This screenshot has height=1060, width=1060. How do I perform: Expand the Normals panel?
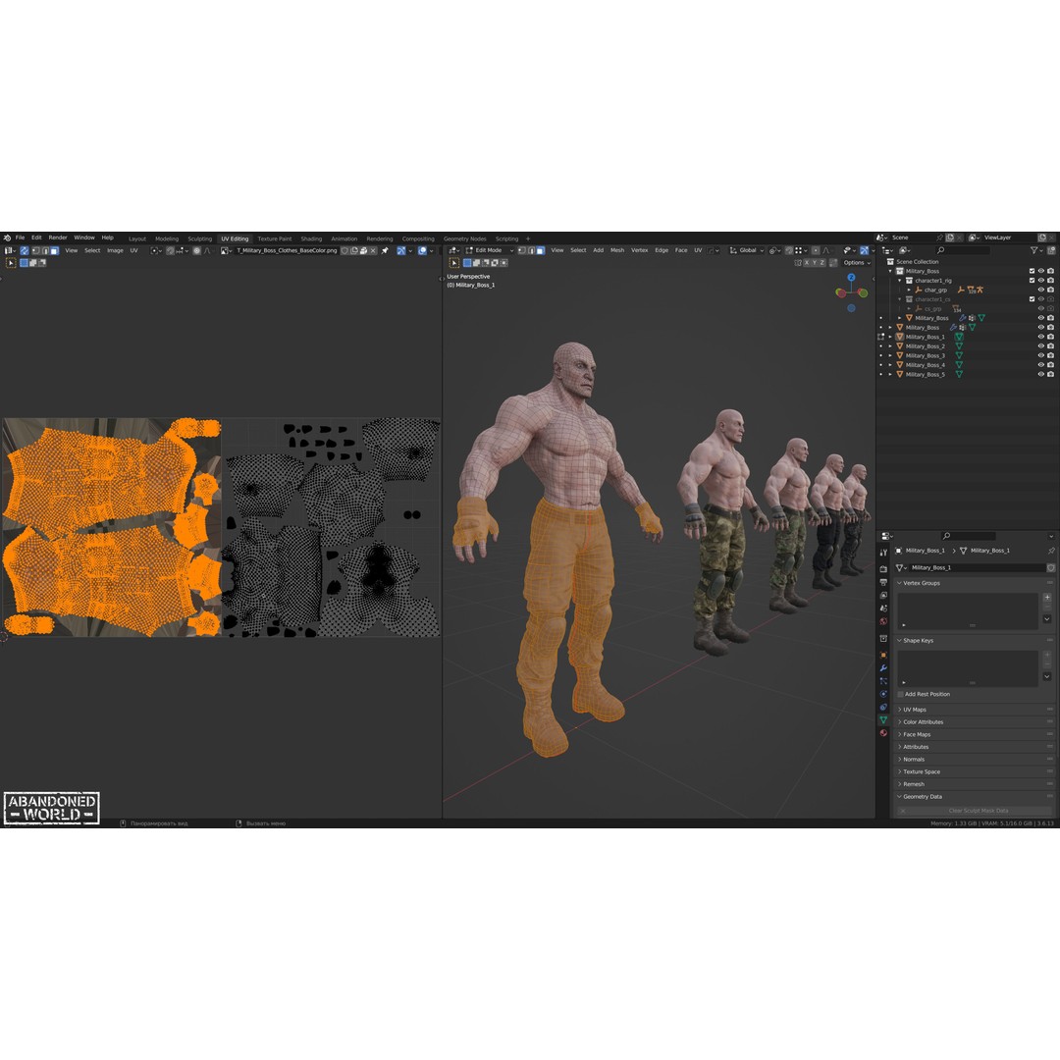(x=975, y=759)
